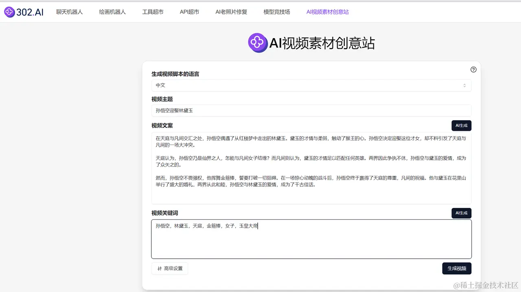Click inside the 视频主题 input field
521x292 pixels.
pyautogui.click(x=311, y=110)
